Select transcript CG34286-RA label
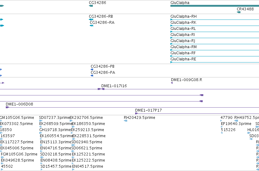Screen dimensions: 259x171 pos(102,23)
